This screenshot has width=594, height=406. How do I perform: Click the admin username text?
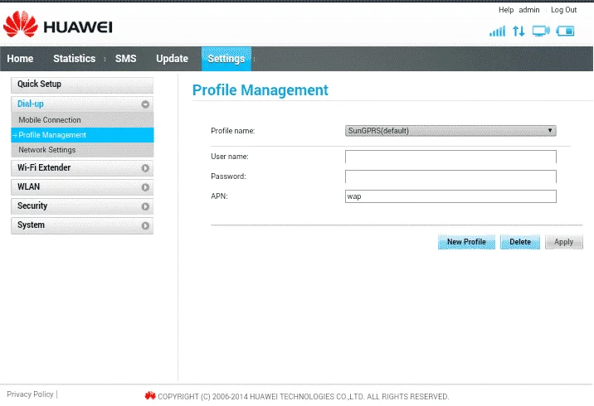pyautogui.click(x=528, y=10)
